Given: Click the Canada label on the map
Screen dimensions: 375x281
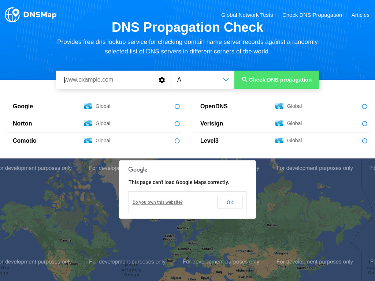Looking at the screenshot, I should pos(66,240).
